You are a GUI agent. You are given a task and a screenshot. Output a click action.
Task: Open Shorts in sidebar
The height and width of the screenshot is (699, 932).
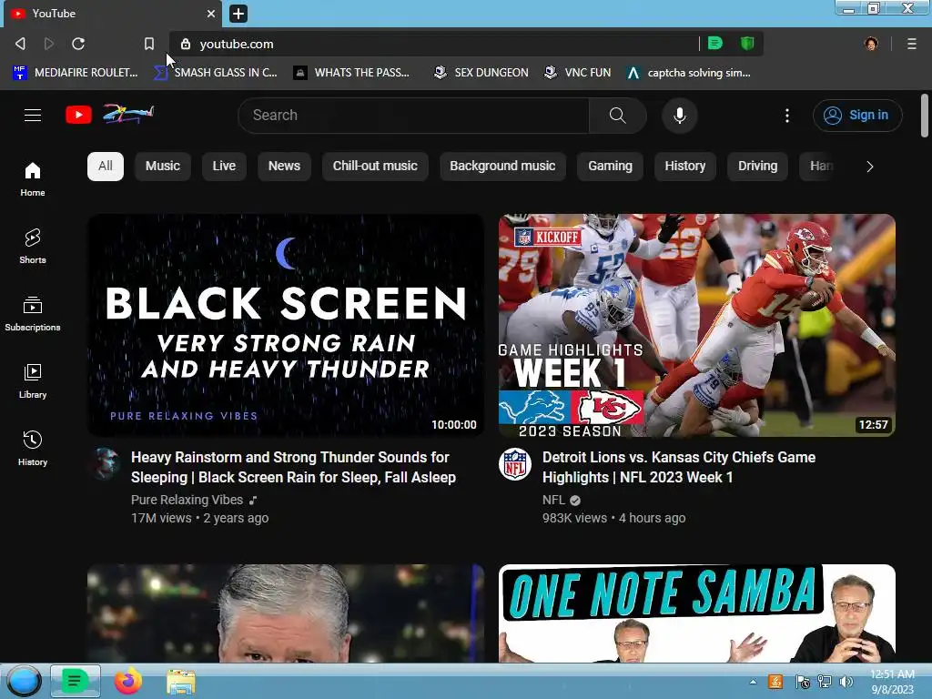point(33,246)
